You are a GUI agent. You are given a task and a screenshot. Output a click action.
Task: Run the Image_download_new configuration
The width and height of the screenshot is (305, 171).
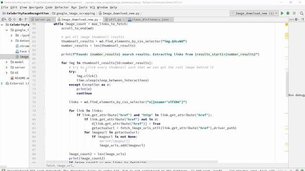tap(282, 13)
